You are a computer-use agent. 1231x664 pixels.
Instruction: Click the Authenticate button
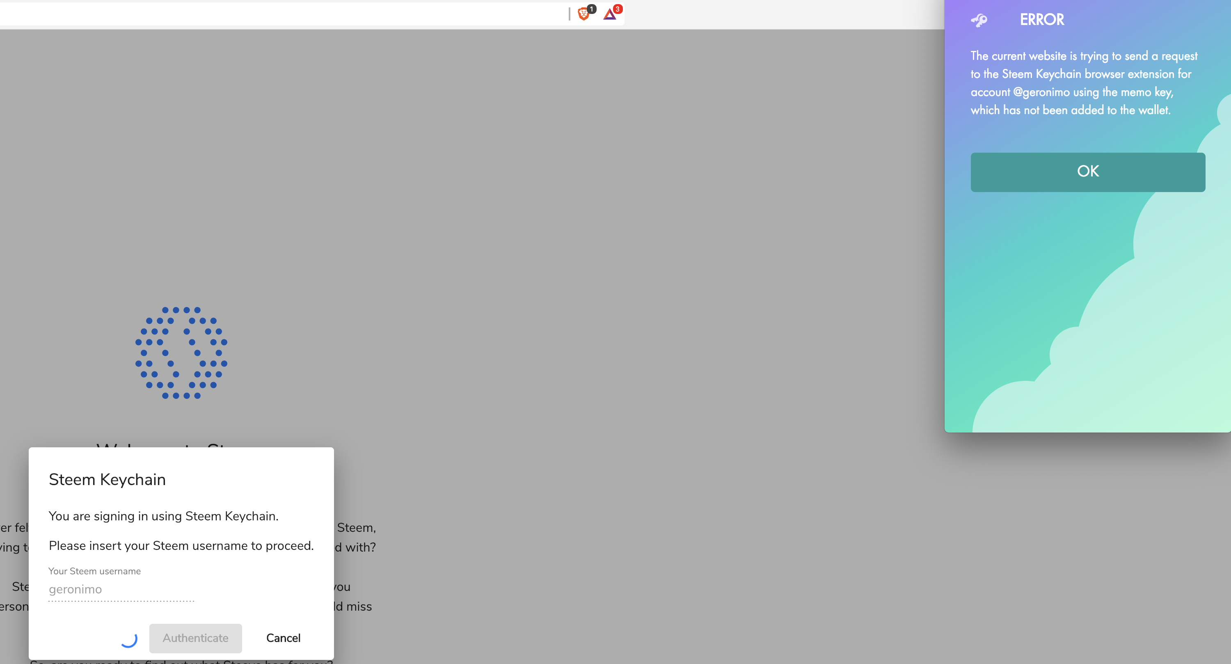point(195,638)
